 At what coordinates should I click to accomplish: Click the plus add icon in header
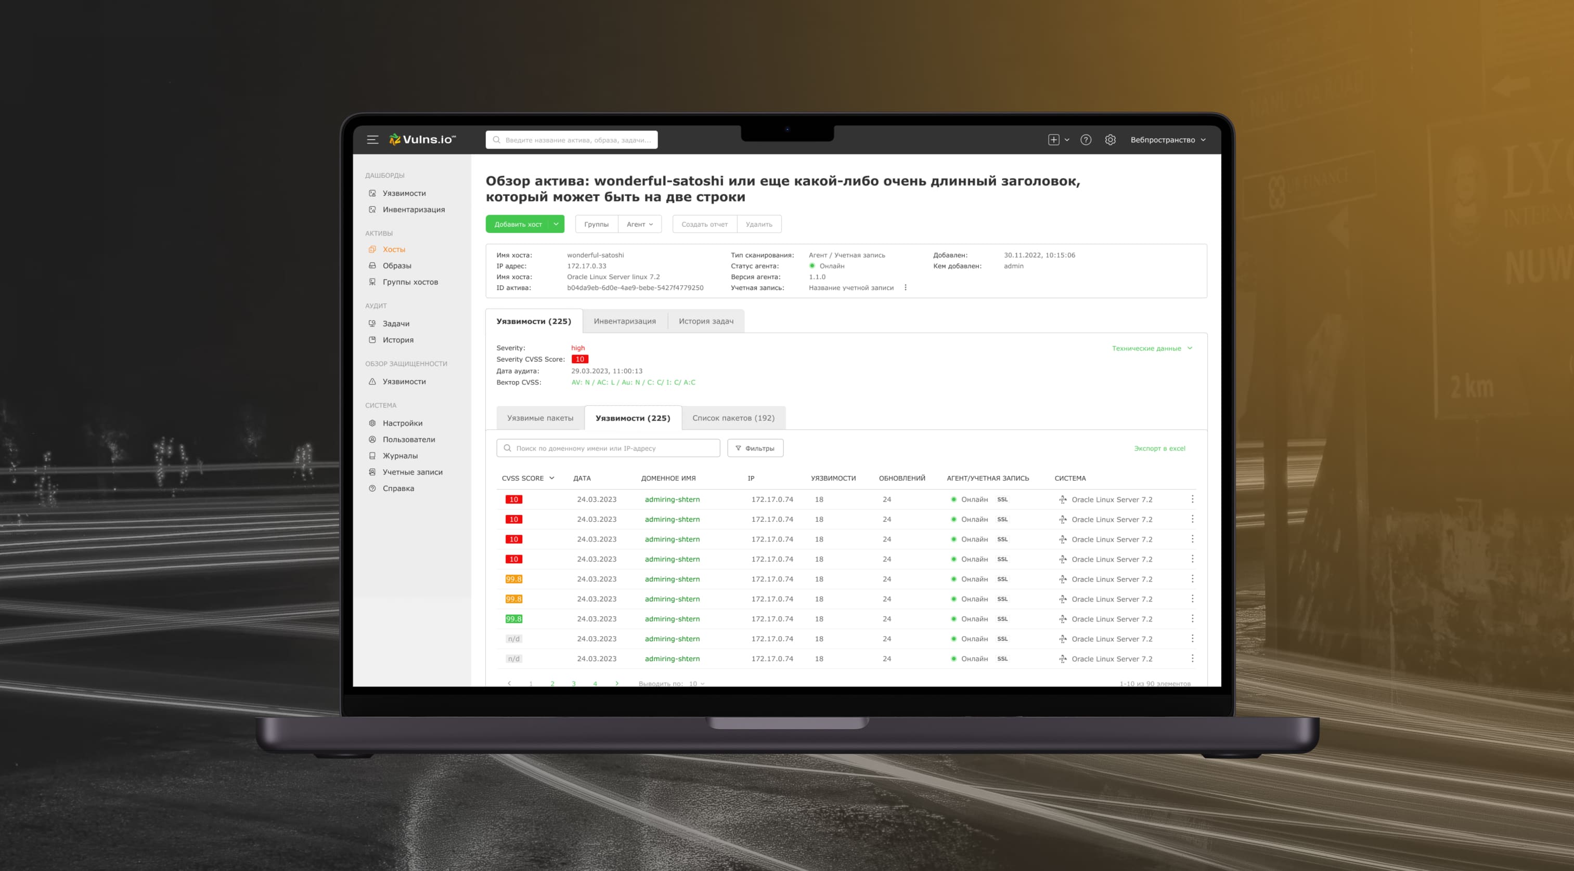[x=1053, y=140]
